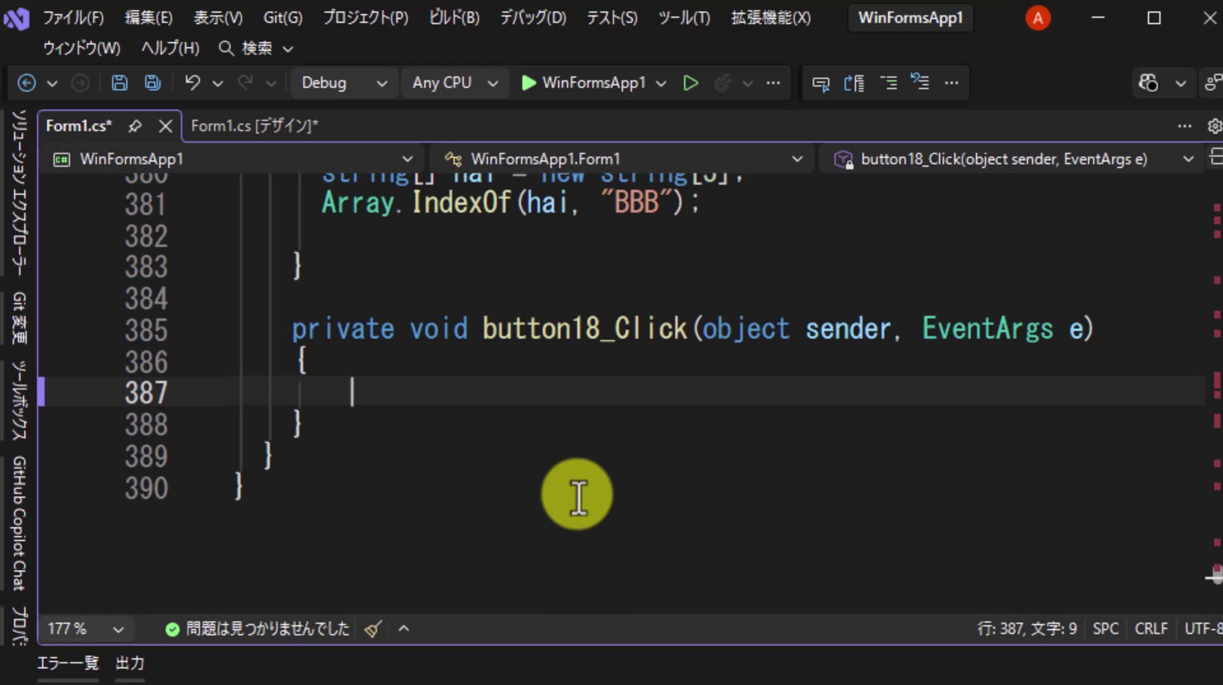
Task: Open the GitHub Copilot Chat side tab
Action: pyautogui.click(x=19, y=523)
